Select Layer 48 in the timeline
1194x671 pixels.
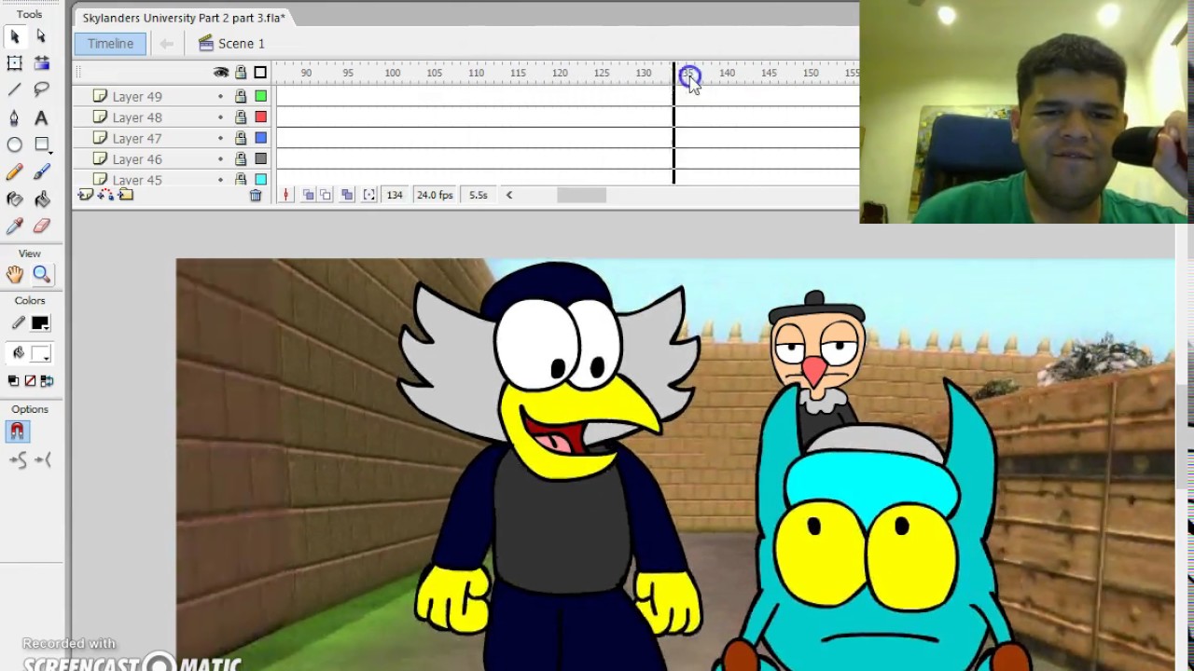click(137, 117)
